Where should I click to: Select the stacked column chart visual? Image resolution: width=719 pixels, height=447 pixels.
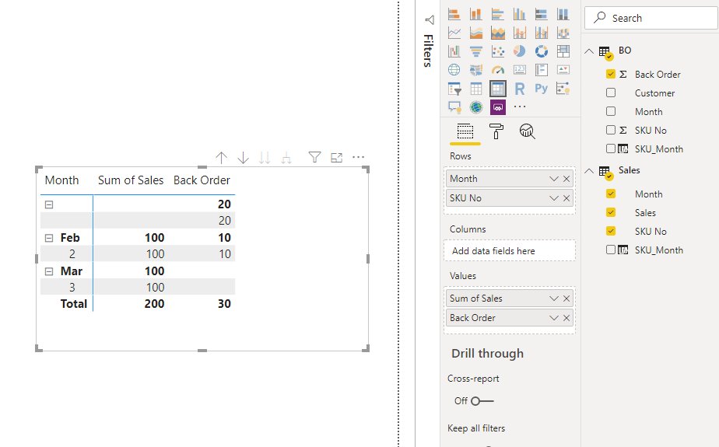pos(476,14)
